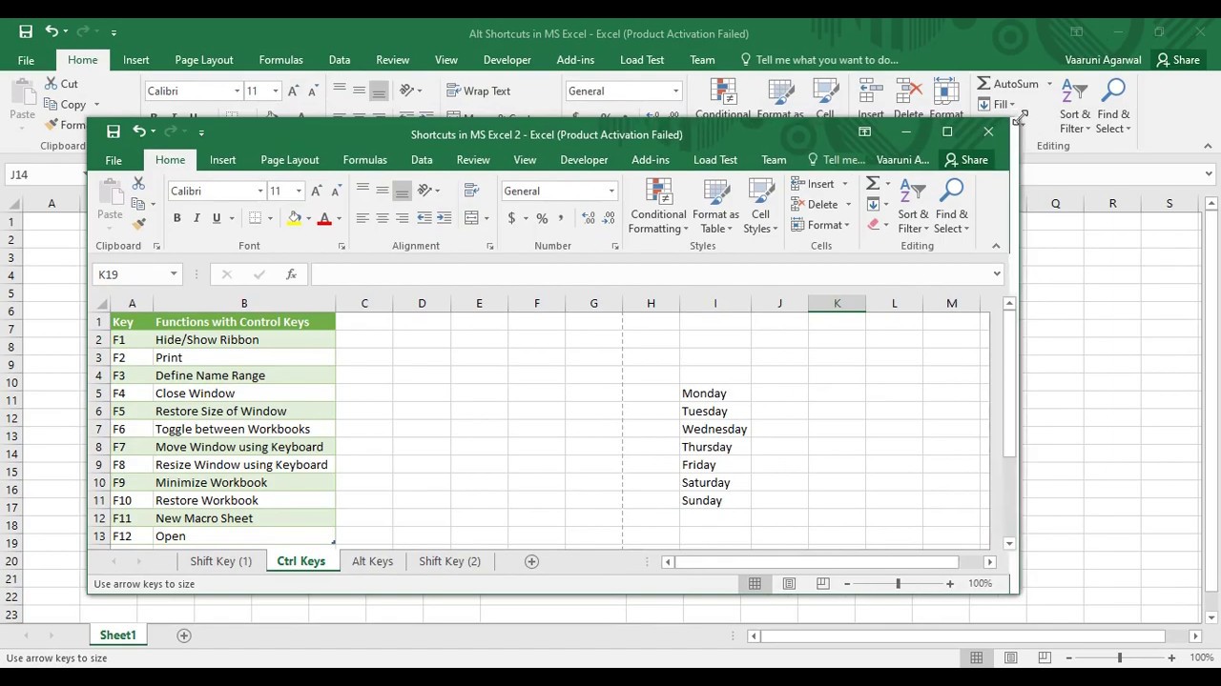
Task: Apply red Font Color in front window
Action: coord(324,218)
